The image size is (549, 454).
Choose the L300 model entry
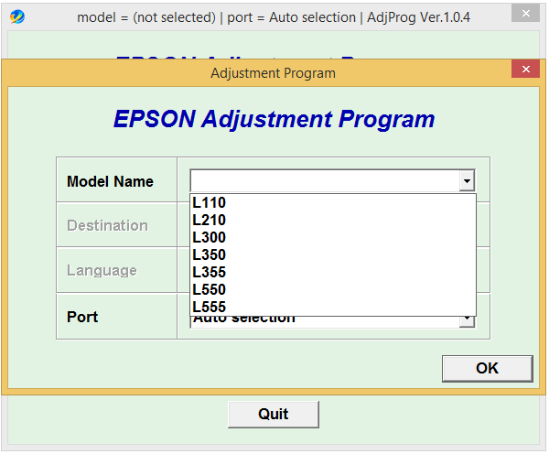[333, 237]
